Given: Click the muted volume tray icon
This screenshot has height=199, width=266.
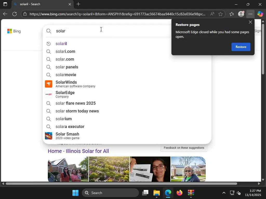Looking at the screenshot, I should click(x=239, y=193).
